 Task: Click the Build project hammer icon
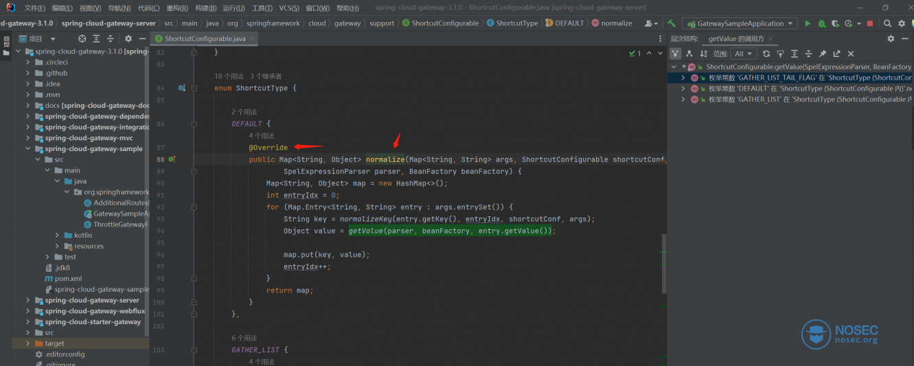coord(672,23)
